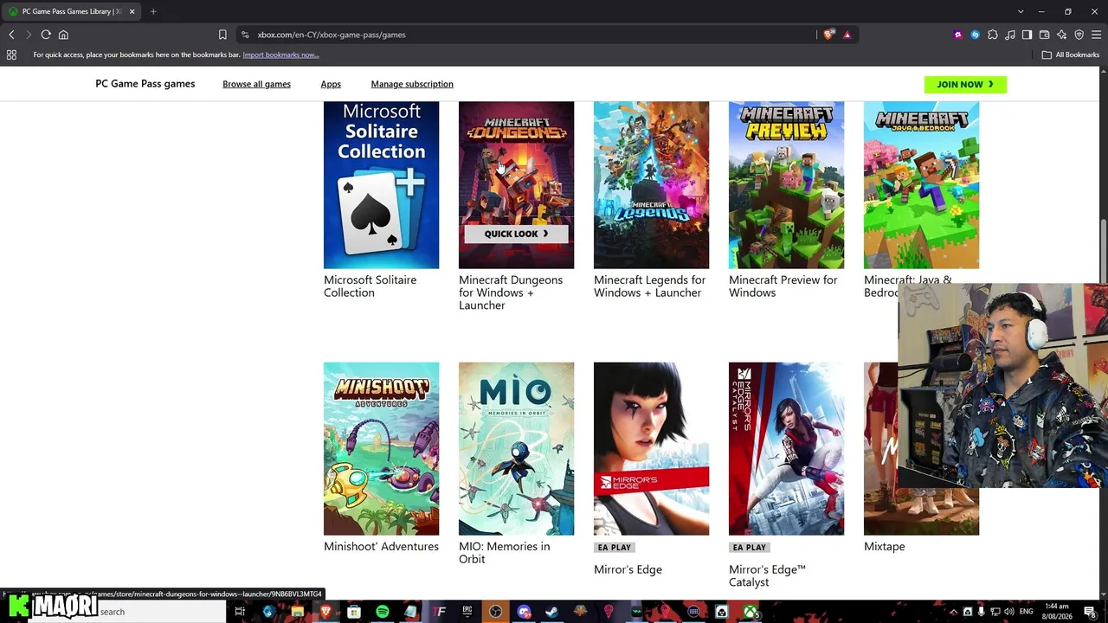Open Brave VPN shield icon
This screenshot has width=1108, height=623.
1079,35
